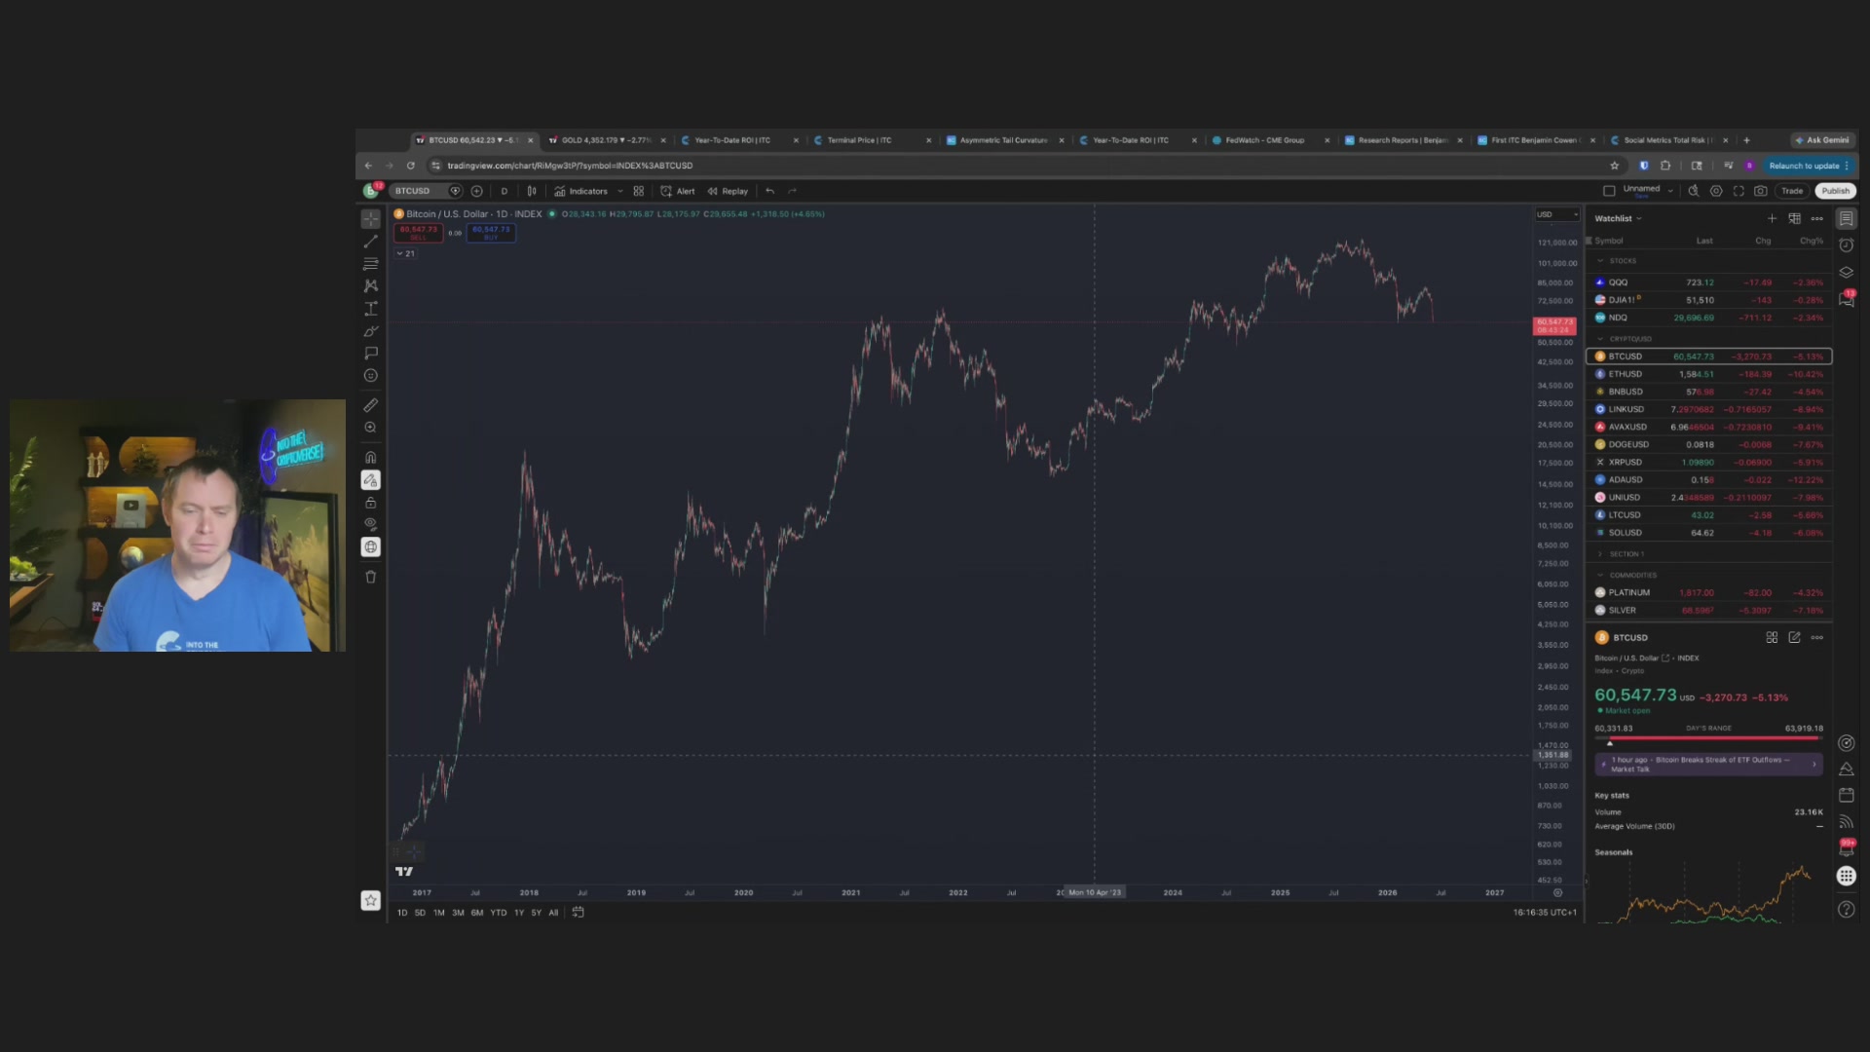Toggle stay in drawing mode pencil-lock

(x=370, y=480)
